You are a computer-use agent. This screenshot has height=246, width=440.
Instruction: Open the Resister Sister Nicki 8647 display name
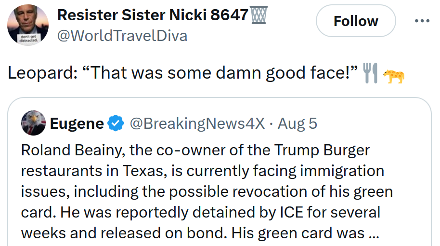[152, 15]
